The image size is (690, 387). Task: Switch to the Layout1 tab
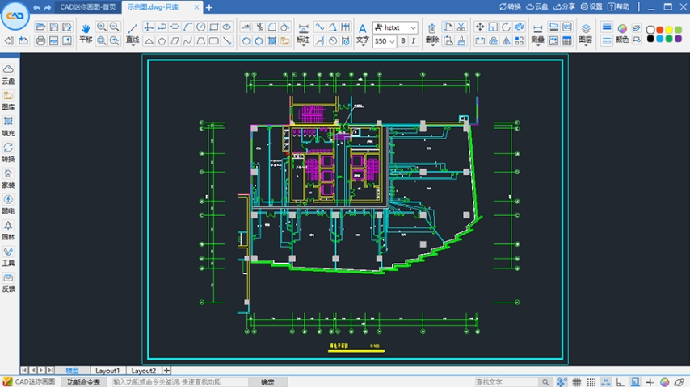tap(107, 370)
